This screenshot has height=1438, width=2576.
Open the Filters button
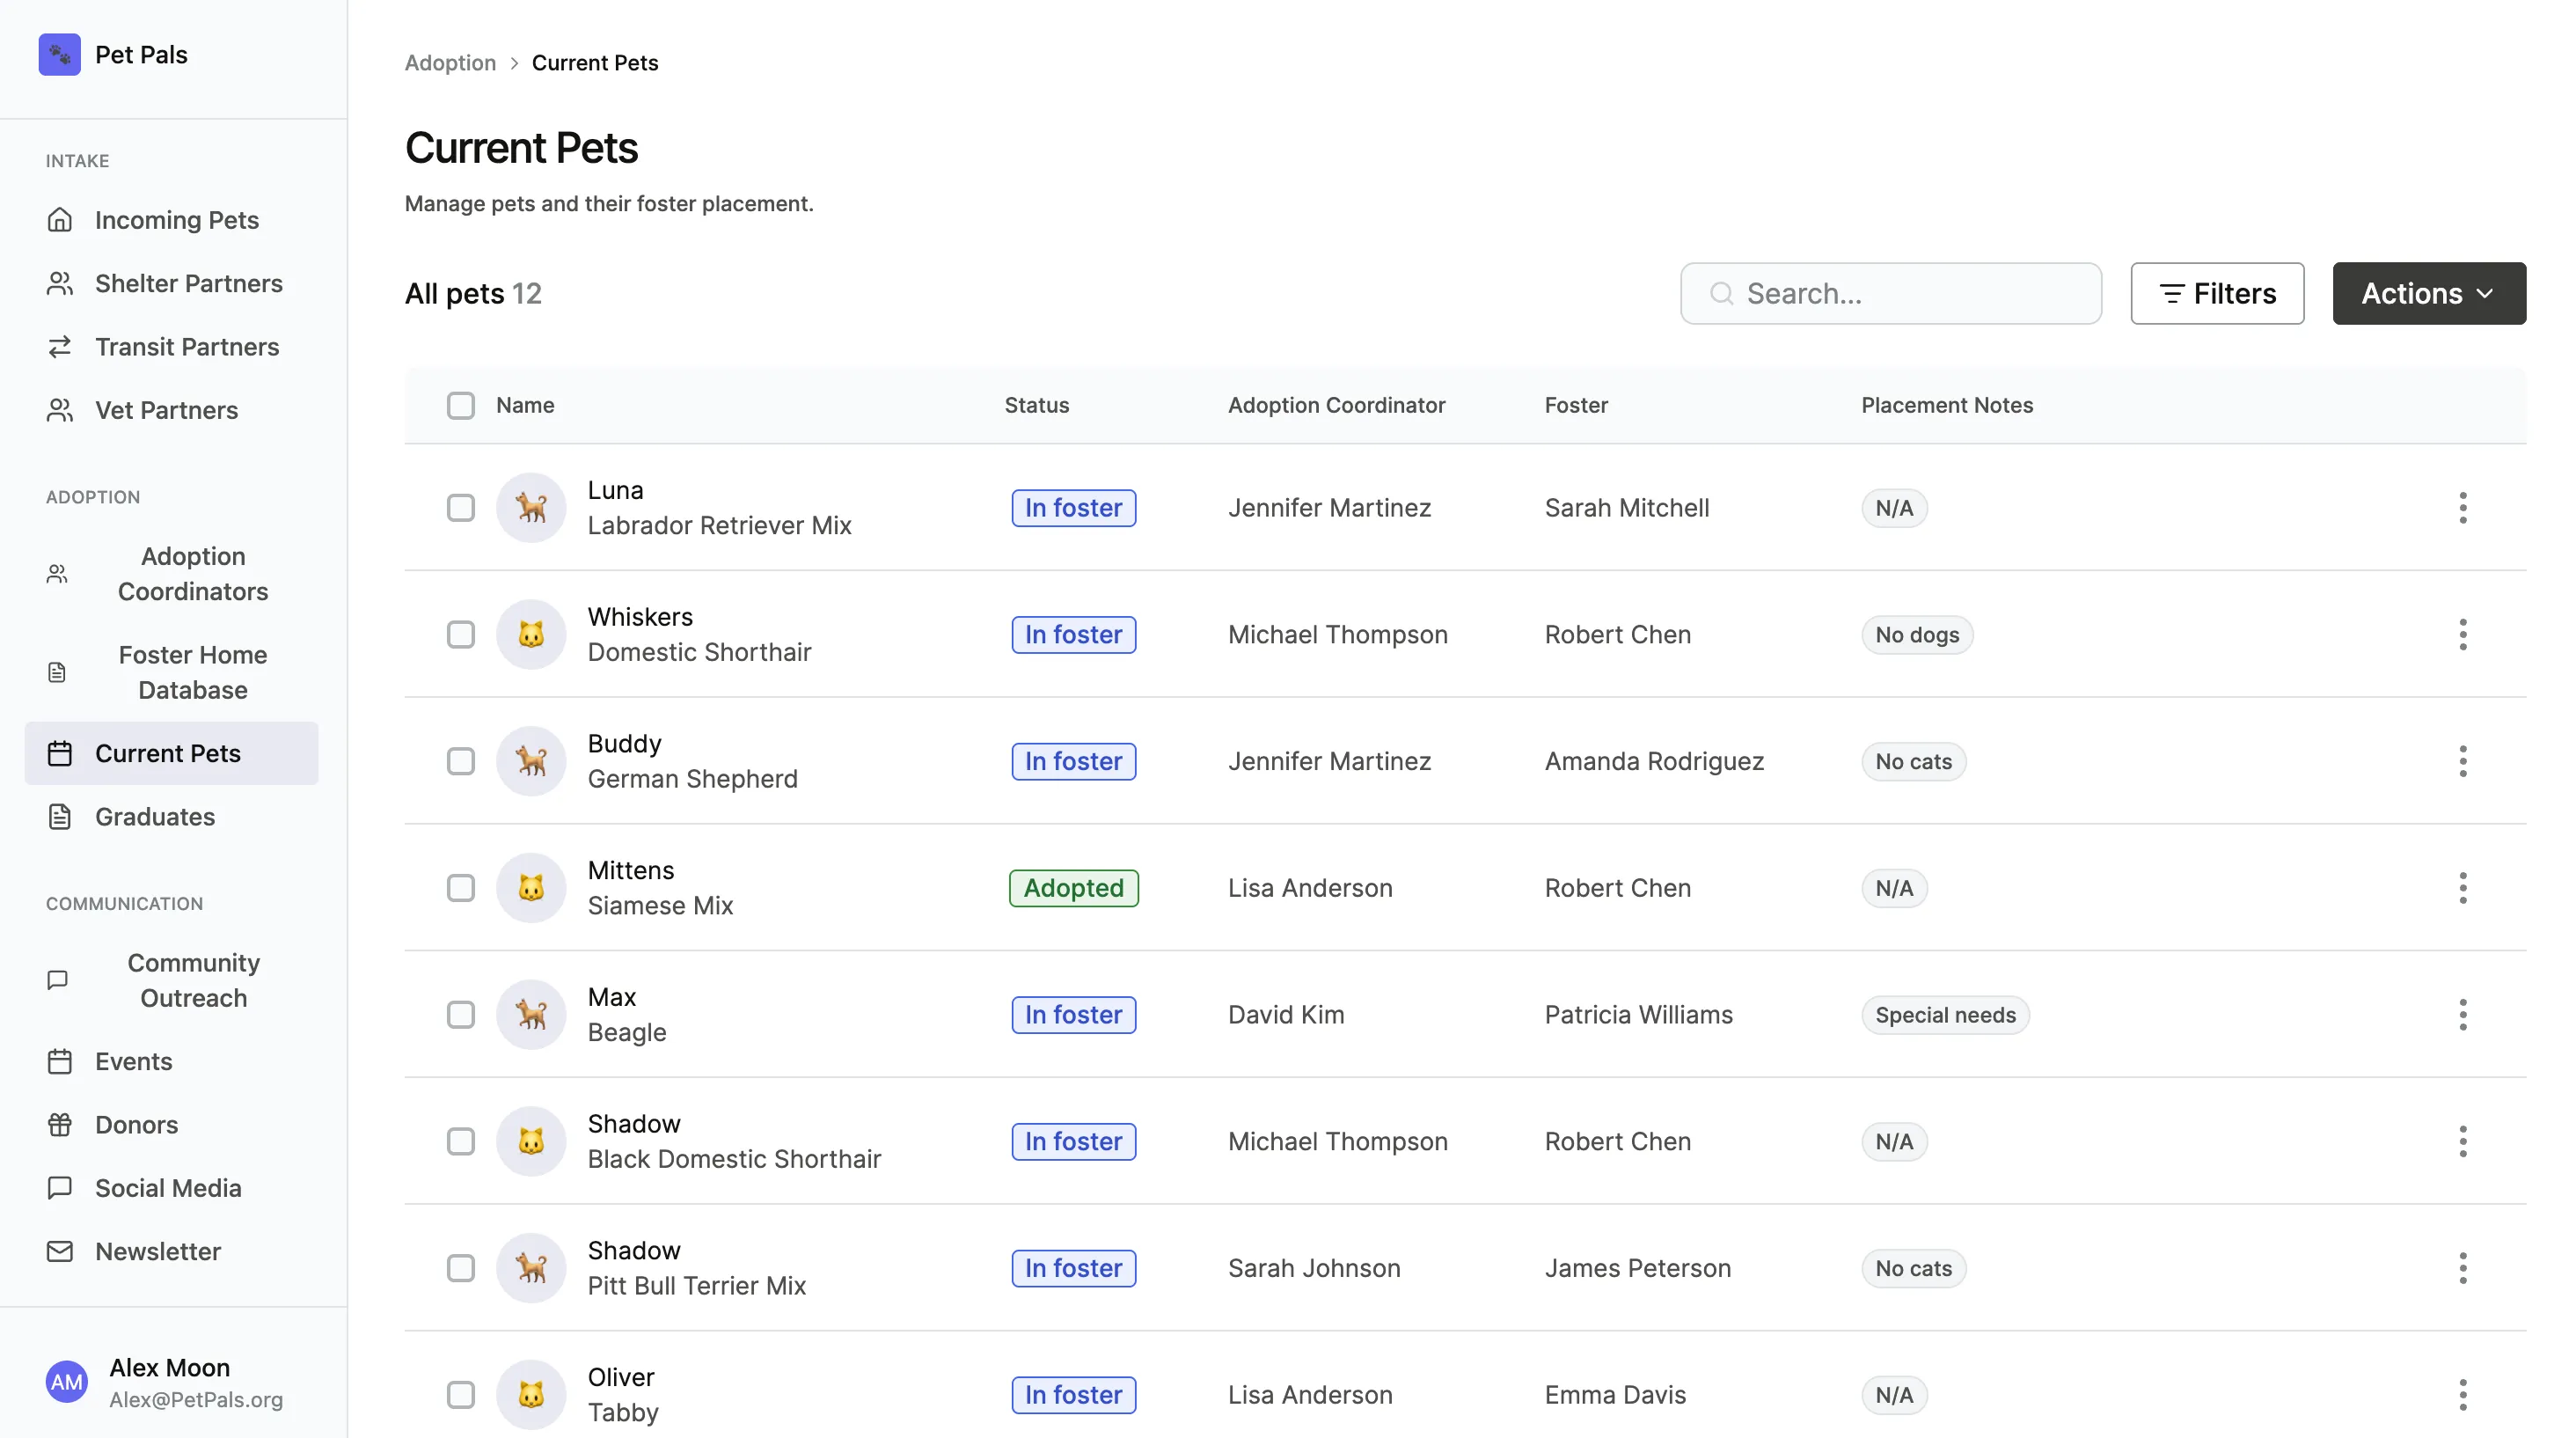[2217, 293]
